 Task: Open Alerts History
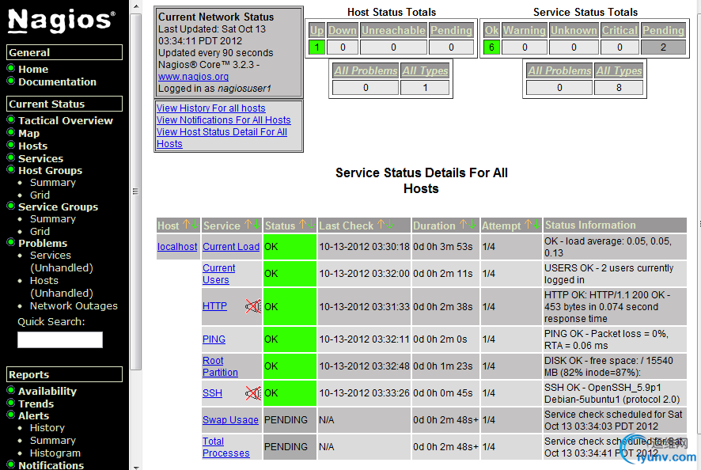(x=47, y=428)
